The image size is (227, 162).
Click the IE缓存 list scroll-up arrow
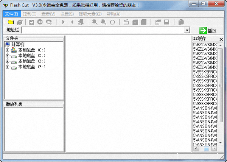[x=220, y=45]
